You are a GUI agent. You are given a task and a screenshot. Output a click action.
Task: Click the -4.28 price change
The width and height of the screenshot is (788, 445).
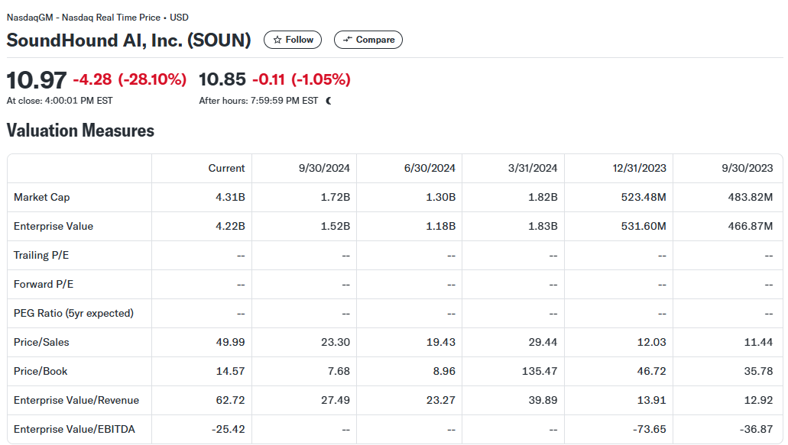click(x=92, y=79)
